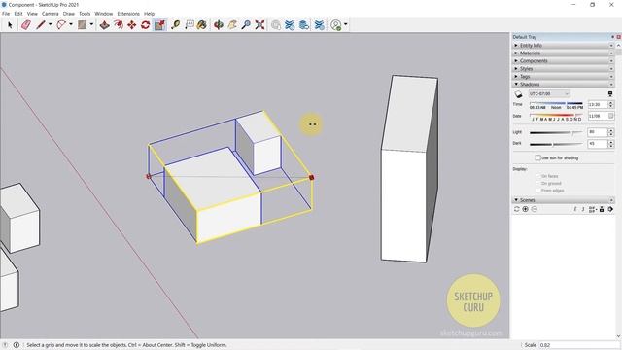
Task: Open the Draw menu
Action: click(69, 14)
